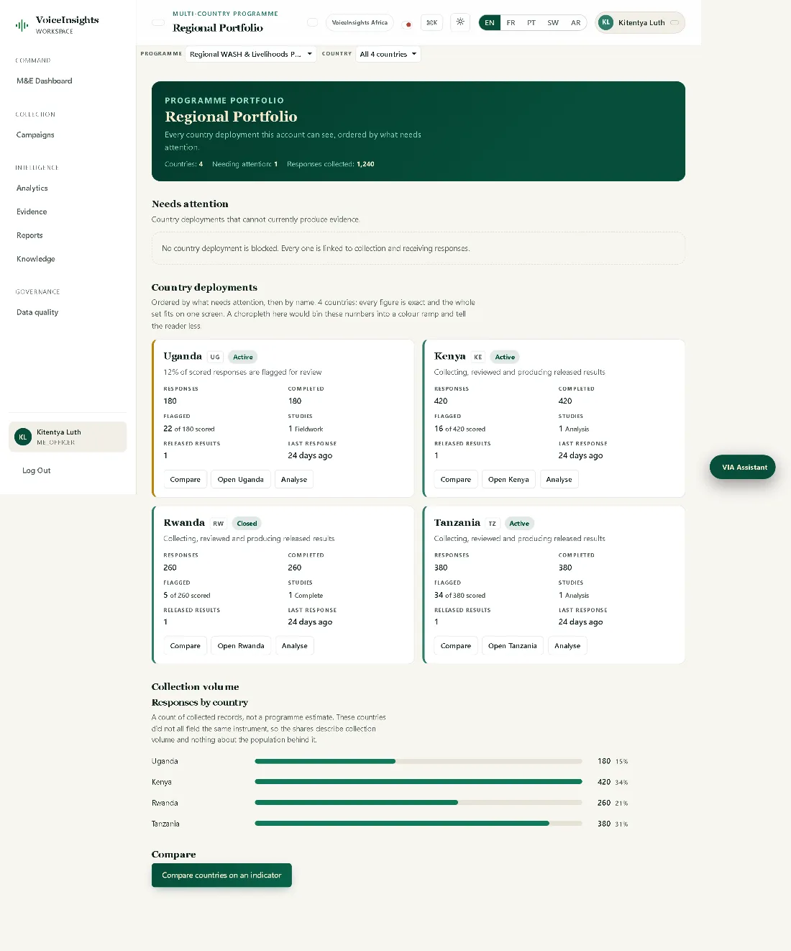Click the RW country code badge

218,524
